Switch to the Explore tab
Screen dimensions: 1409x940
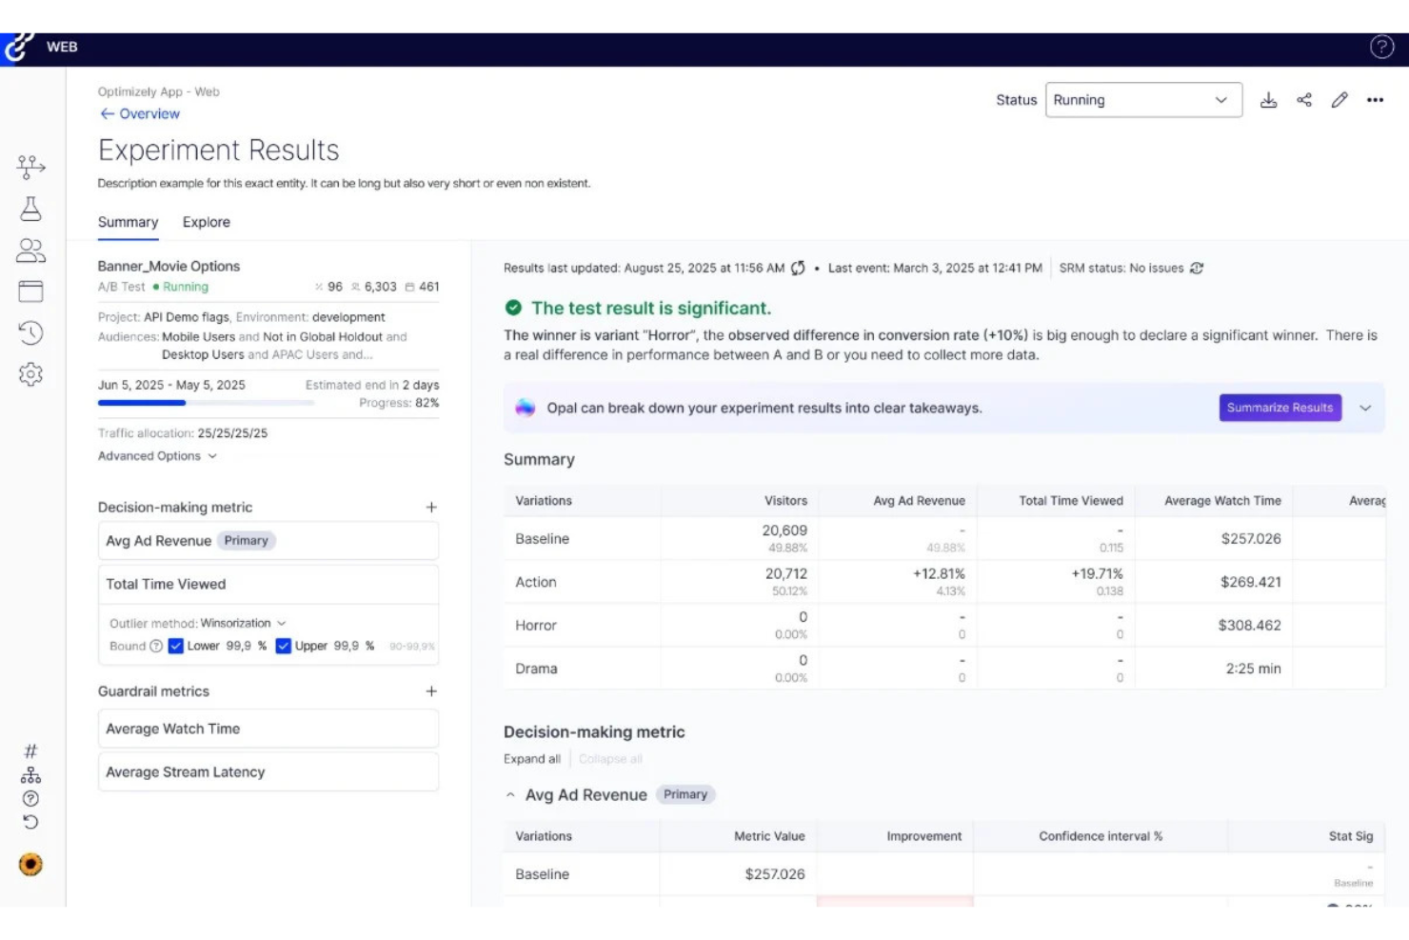click(x=206, y=222)
